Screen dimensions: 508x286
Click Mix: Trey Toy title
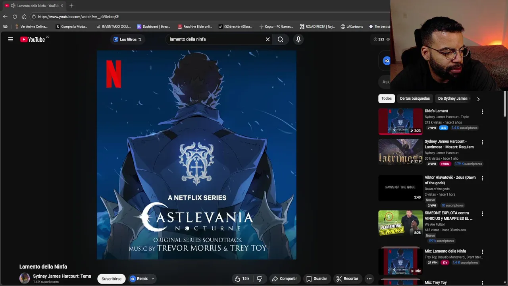(x=436, y=282)
